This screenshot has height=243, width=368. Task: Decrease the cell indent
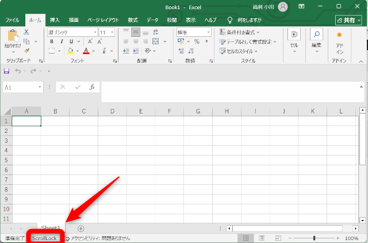(x=126, y=51)
